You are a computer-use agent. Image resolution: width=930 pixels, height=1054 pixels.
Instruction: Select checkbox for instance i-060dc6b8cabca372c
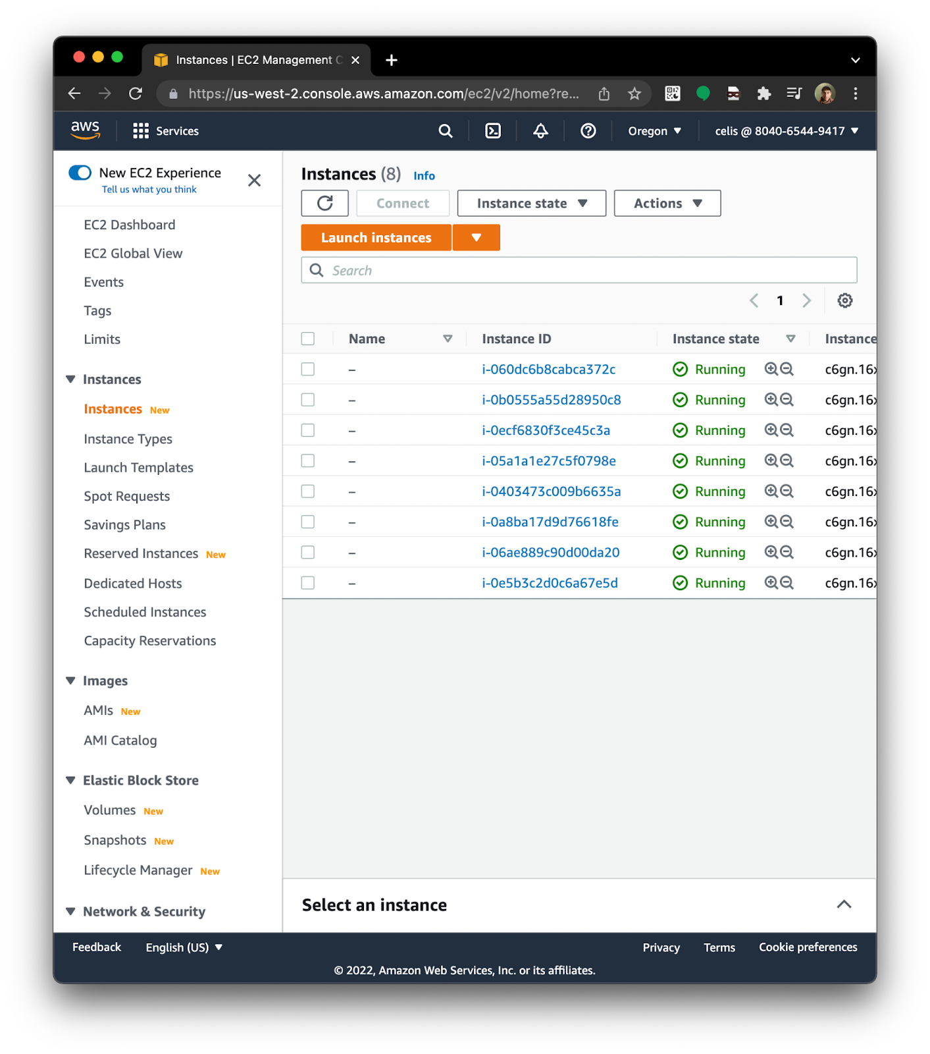click(x=308, y=369)
